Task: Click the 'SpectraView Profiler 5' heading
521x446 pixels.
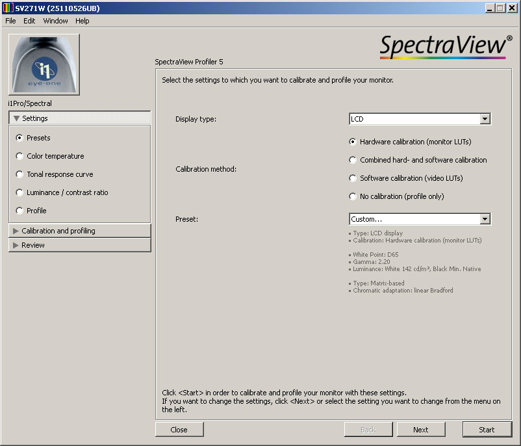Action: coord(189,62)
